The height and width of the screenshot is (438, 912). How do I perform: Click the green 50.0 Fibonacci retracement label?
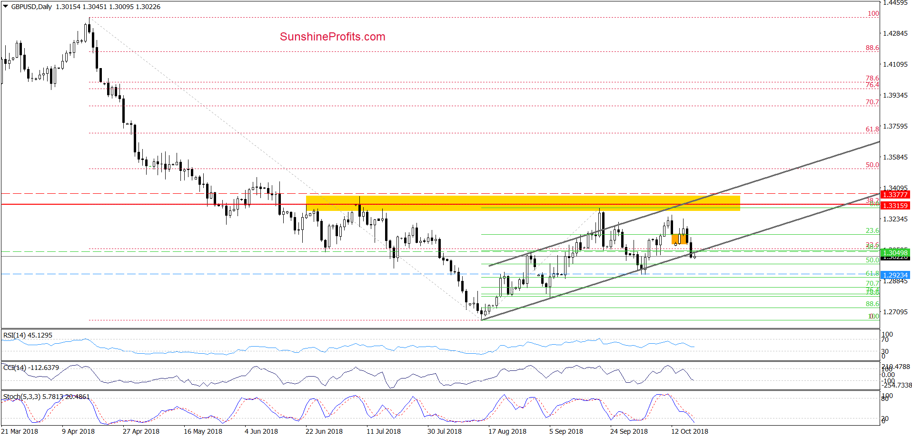point(872,260)
